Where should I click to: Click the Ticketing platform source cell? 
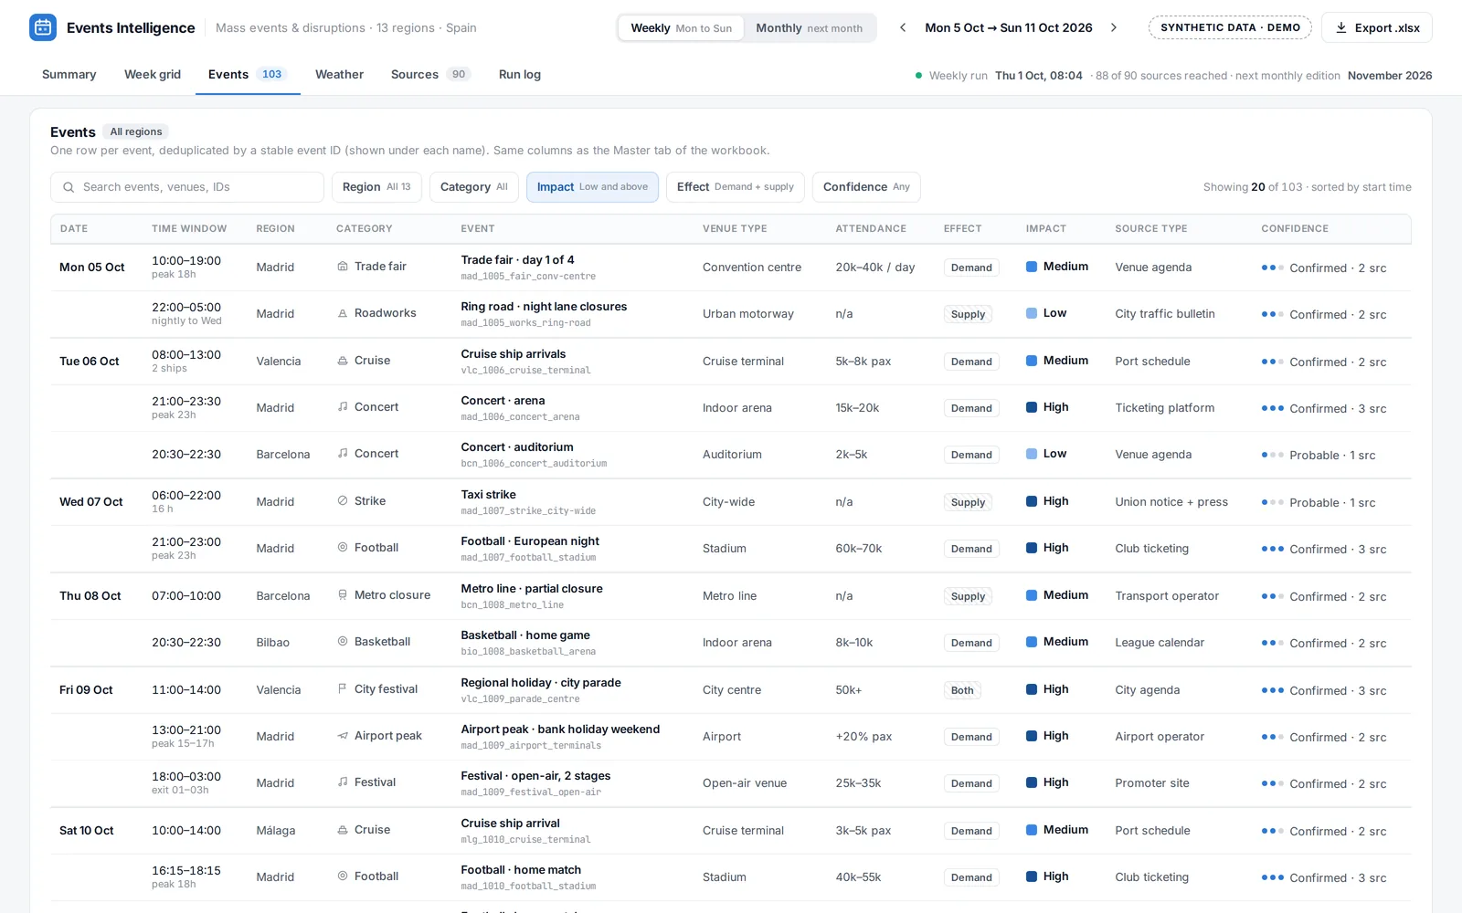pos(1165,408)
